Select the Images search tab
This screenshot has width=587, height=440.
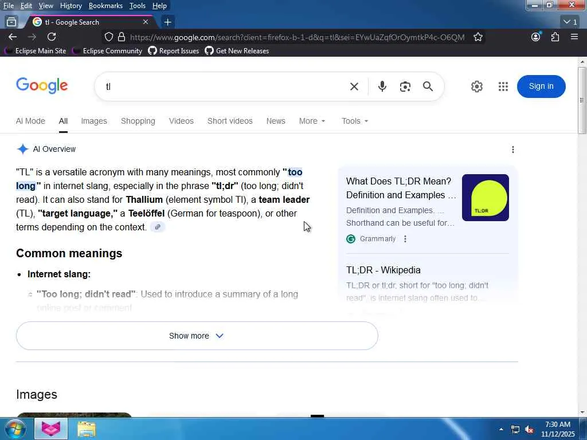tap(94, 121)
